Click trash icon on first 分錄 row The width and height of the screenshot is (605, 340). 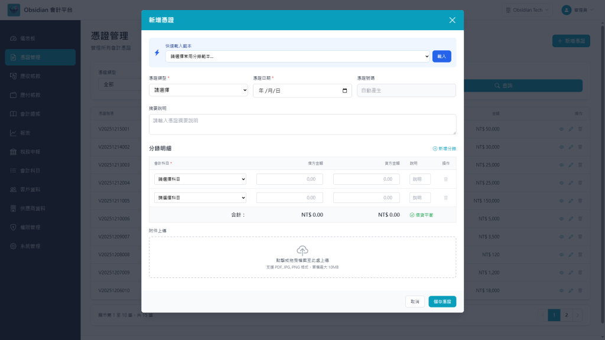click(445, 179)
